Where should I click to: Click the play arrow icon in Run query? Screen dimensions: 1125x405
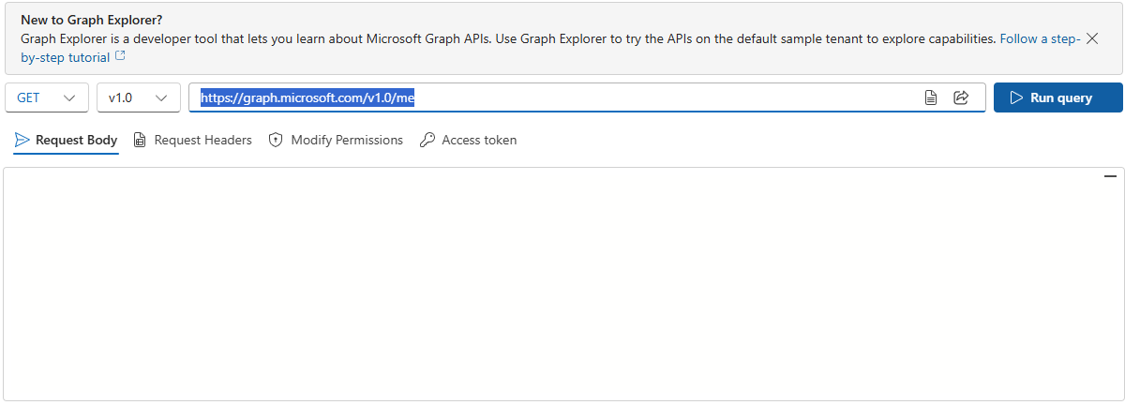pos(1016,97)
